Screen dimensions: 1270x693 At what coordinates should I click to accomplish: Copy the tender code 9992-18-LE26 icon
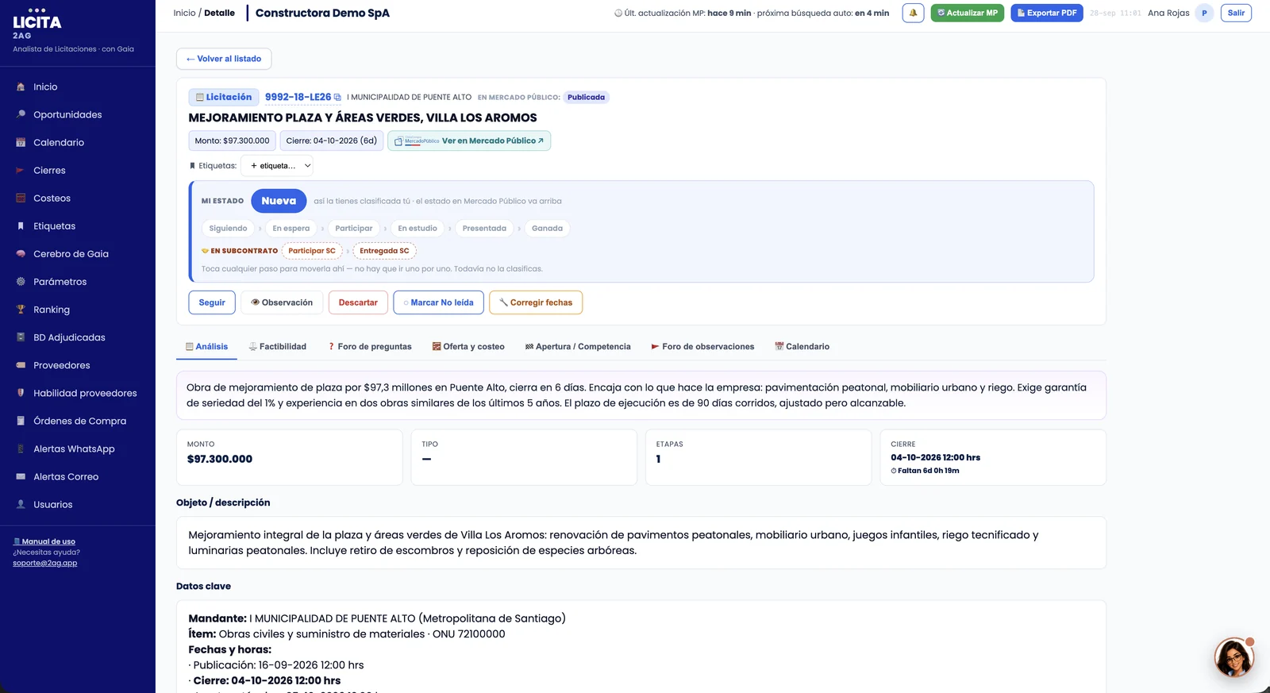pyautogui.click(x=337, y=98)
